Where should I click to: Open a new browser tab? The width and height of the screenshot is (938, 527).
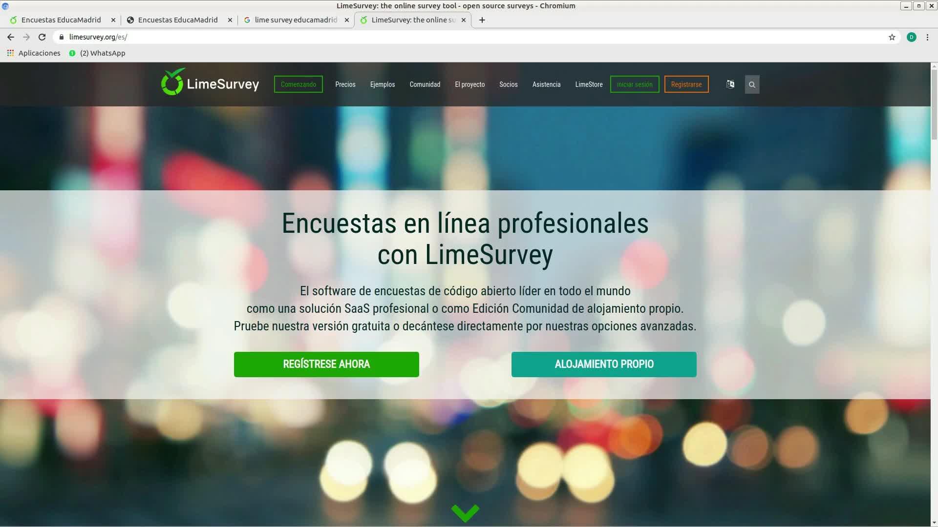[x=482, y=20]
